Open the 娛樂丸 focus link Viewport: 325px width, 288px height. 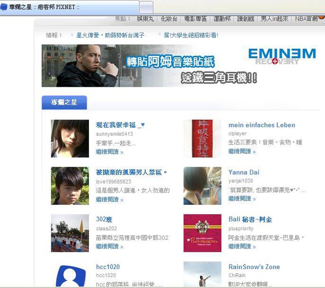click(145, 19)
